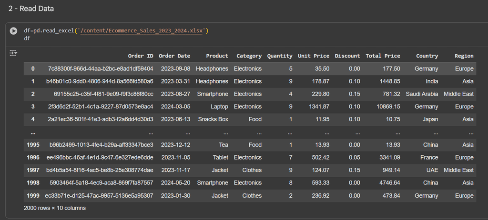Select the Laptop product cell
Screen dimensions: 488x220
coord(219,107)
